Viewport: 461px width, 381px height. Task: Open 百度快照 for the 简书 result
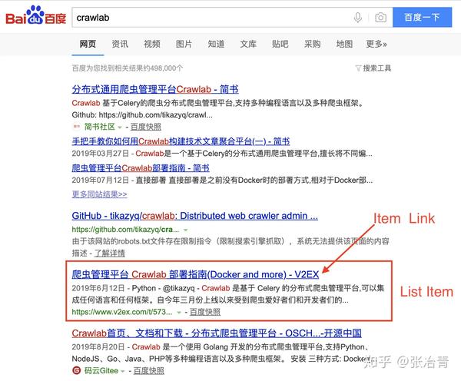pyautogui.click(x=146, y=127)
